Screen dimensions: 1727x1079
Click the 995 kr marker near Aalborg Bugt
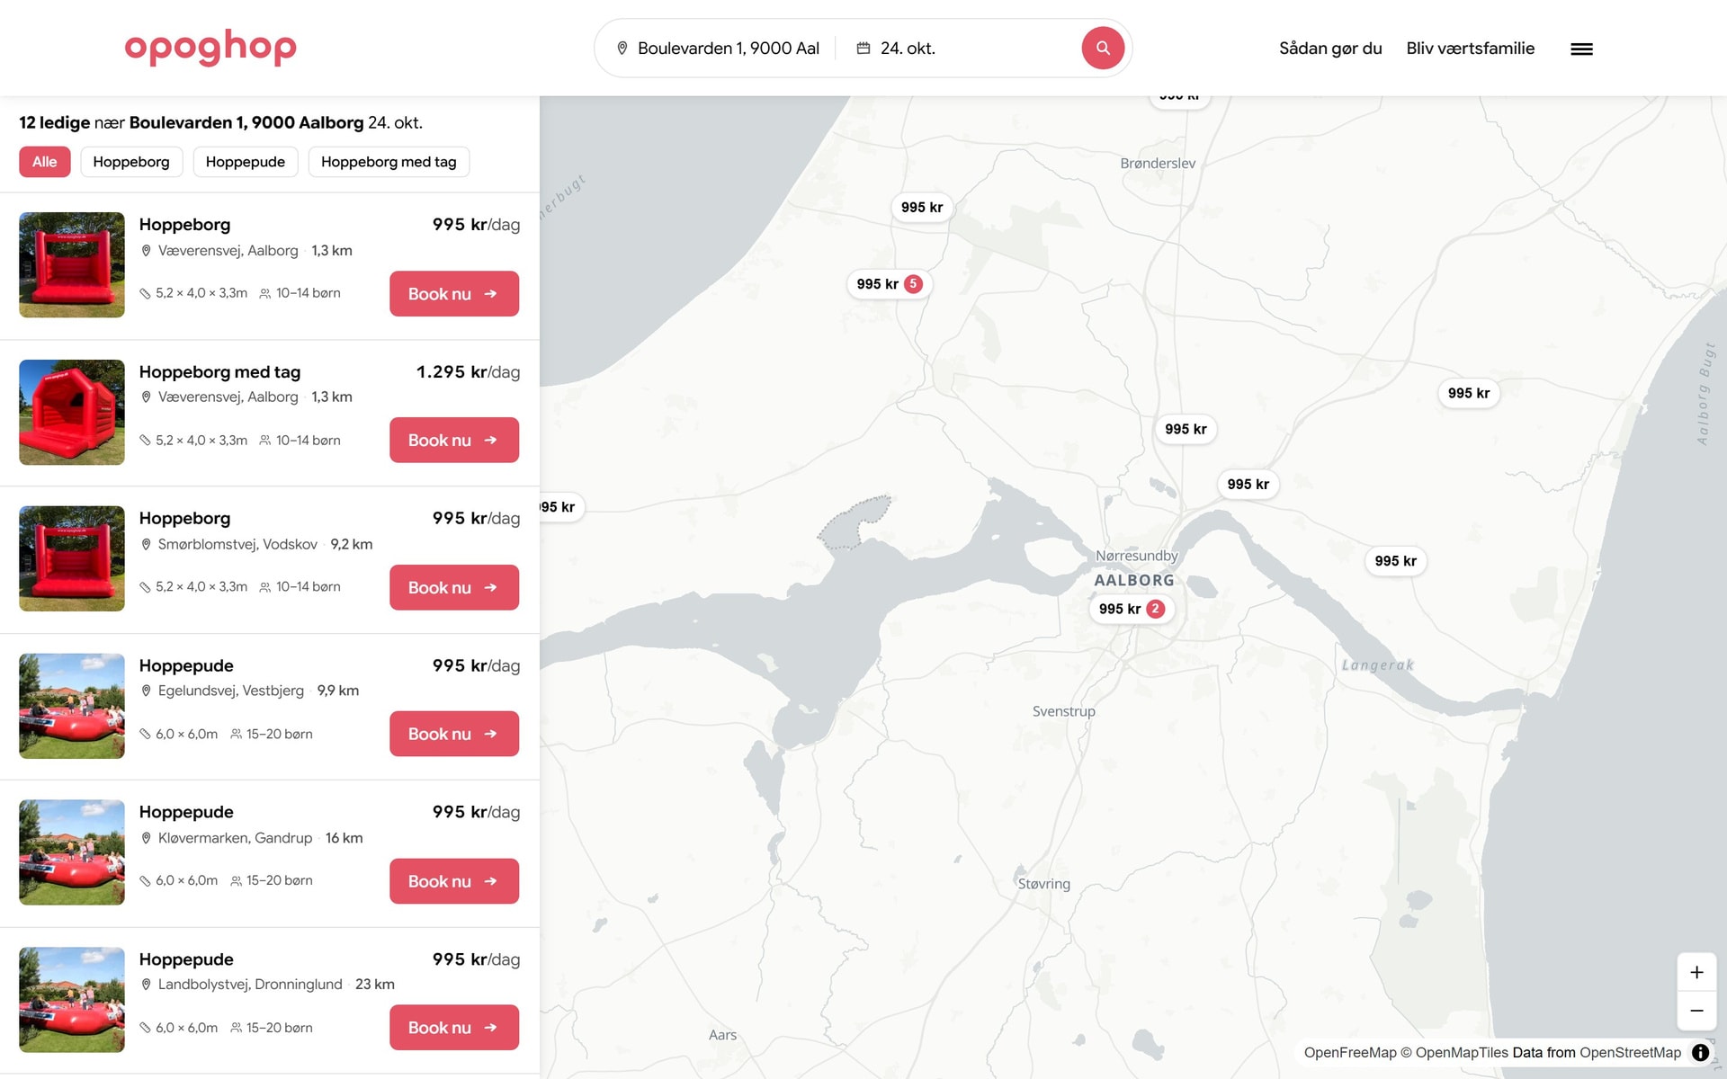pos(1469,393)
